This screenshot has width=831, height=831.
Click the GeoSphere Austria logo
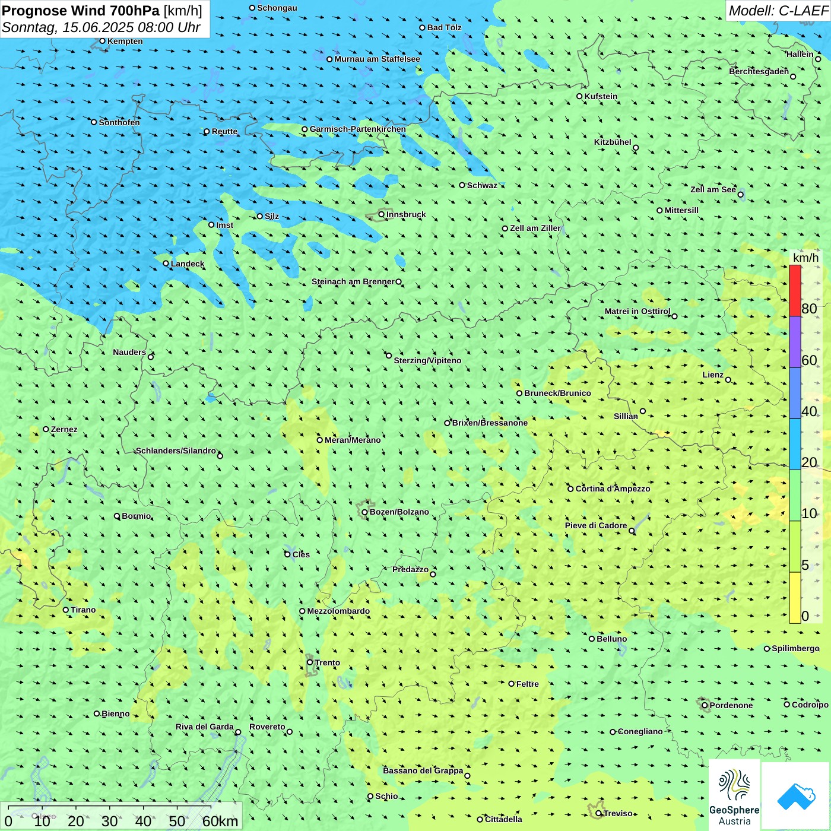click(734, 796)
